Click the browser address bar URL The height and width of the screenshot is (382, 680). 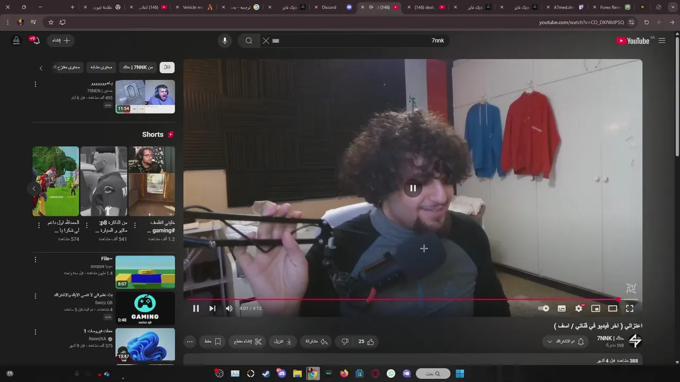[581, 22]
